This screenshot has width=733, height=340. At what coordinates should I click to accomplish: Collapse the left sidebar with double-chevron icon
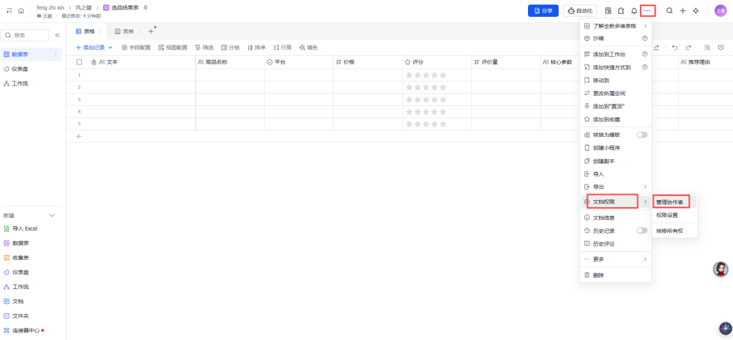tap(58, 35)
